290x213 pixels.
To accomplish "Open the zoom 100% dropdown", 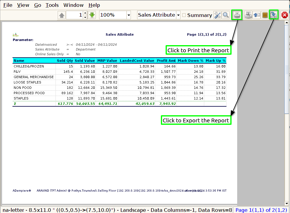I will [x=129, y=15].
